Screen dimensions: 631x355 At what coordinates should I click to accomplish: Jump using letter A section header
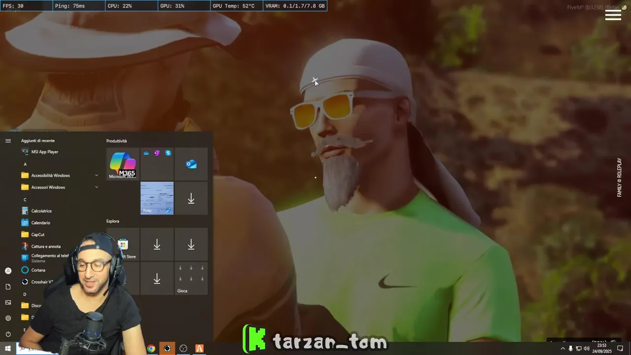tap(25, 164)
